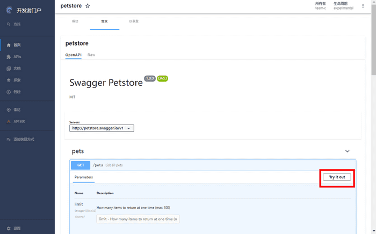Click the Try it out button
376x234 pixels.
(x=337, y=177)
